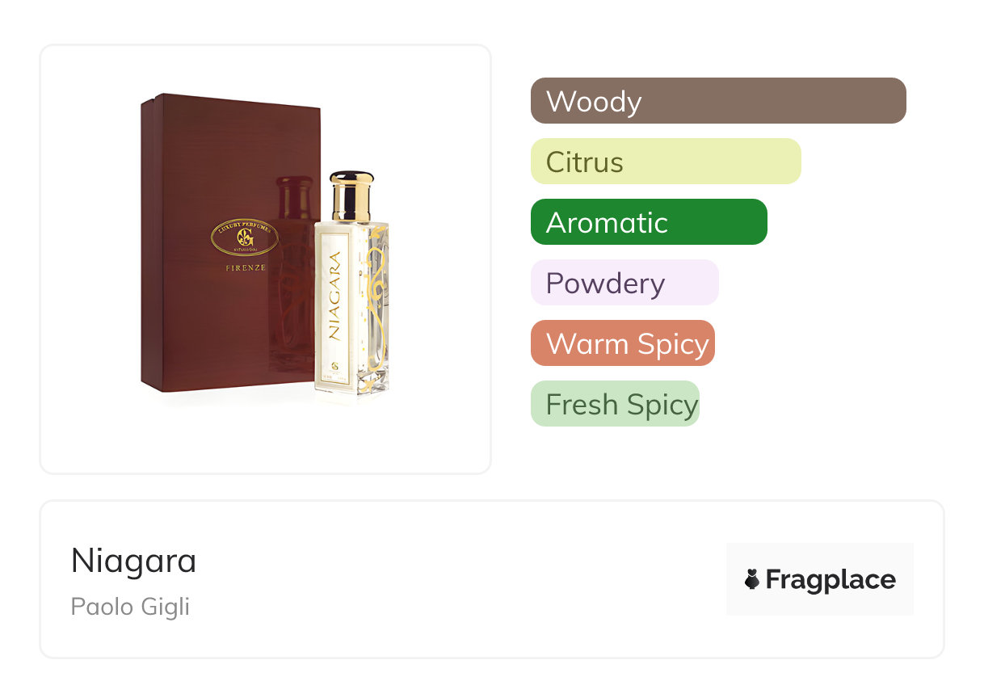The height and width of the screenshot is (698, 984).
Task: Click the Paolo Gigli brand name
Action: click(130, 607)
